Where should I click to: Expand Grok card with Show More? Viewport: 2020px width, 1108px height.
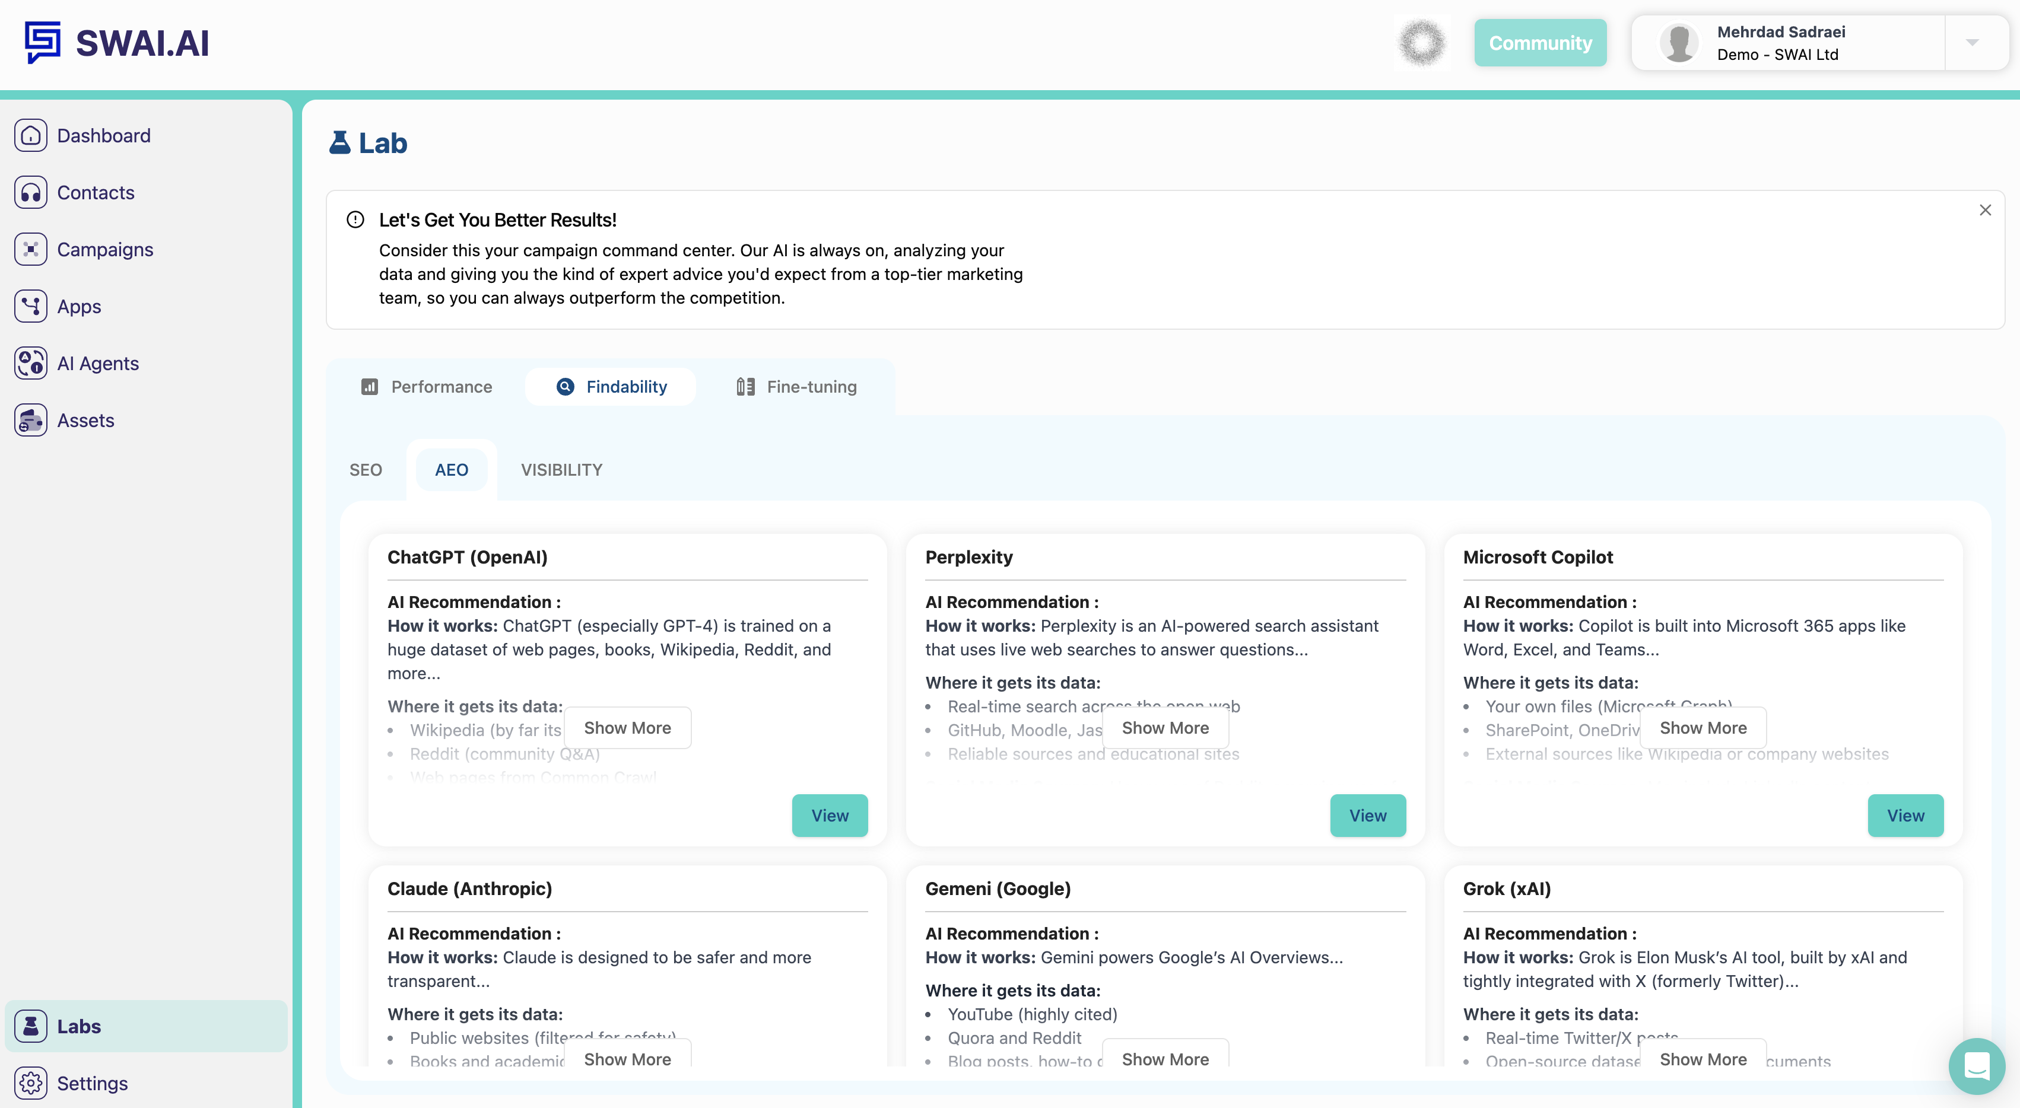[x=1703, y=1055]
